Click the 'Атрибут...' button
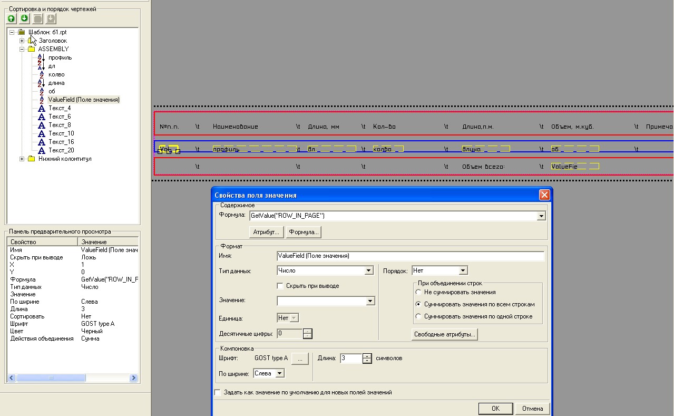 (267, 232)
